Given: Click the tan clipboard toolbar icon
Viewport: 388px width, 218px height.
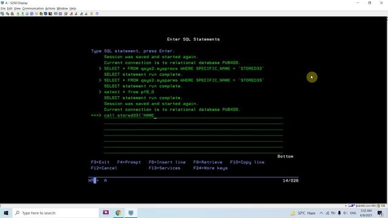Looking at the screenshot, I should (92, 14).
